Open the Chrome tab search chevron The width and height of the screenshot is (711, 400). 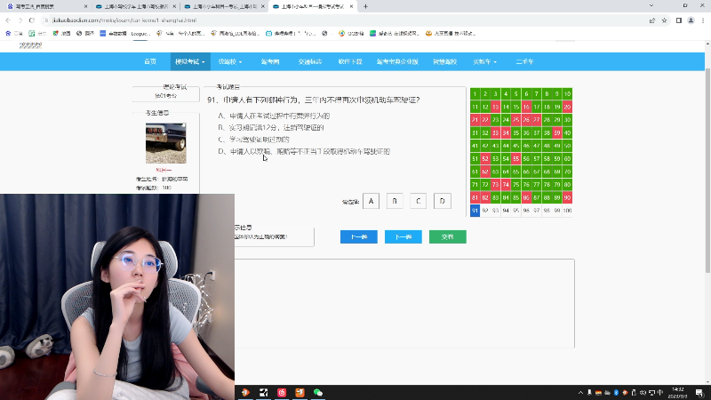pyautogui.click(x=651, y=5)
